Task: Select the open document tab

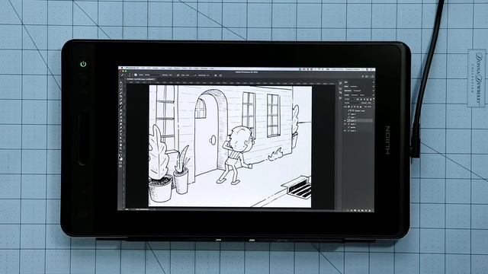Action: [x=141, y=79]
